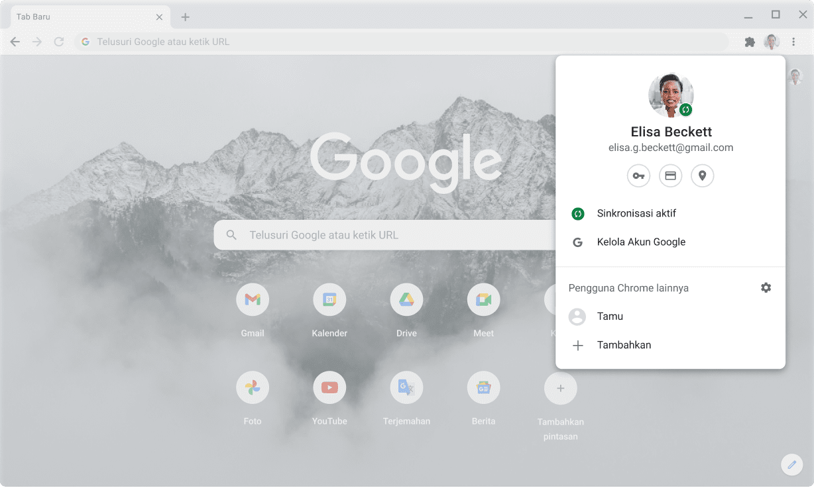
Task: Click Tambahkan to add a profile
Action: 623,345
